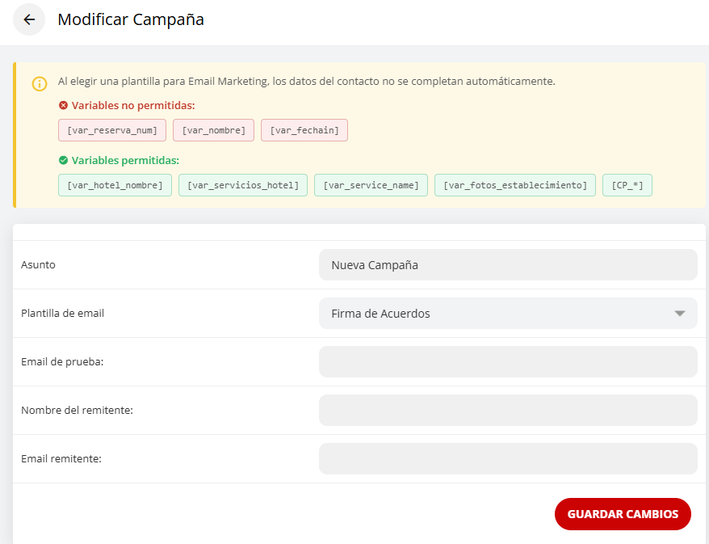709x544 pixels.
Task: Click the [var_service_name] variable tag
Action: tap(371, 185)
